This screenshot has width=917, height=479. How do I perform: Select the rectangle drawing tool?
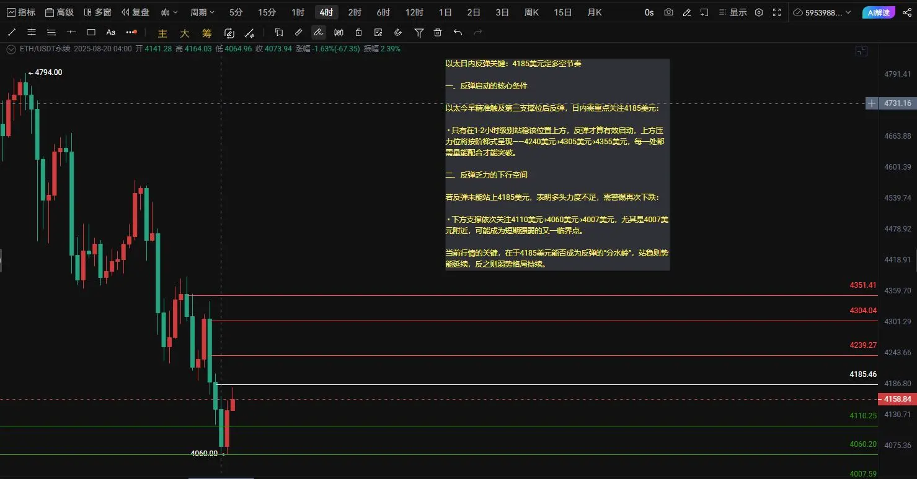point(91,32)
